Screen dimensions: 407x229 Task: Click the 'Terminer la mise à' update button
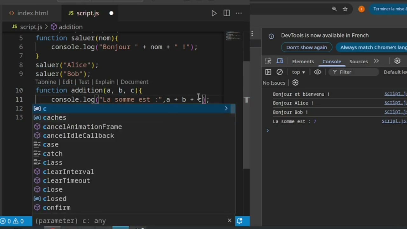[388, 9]
